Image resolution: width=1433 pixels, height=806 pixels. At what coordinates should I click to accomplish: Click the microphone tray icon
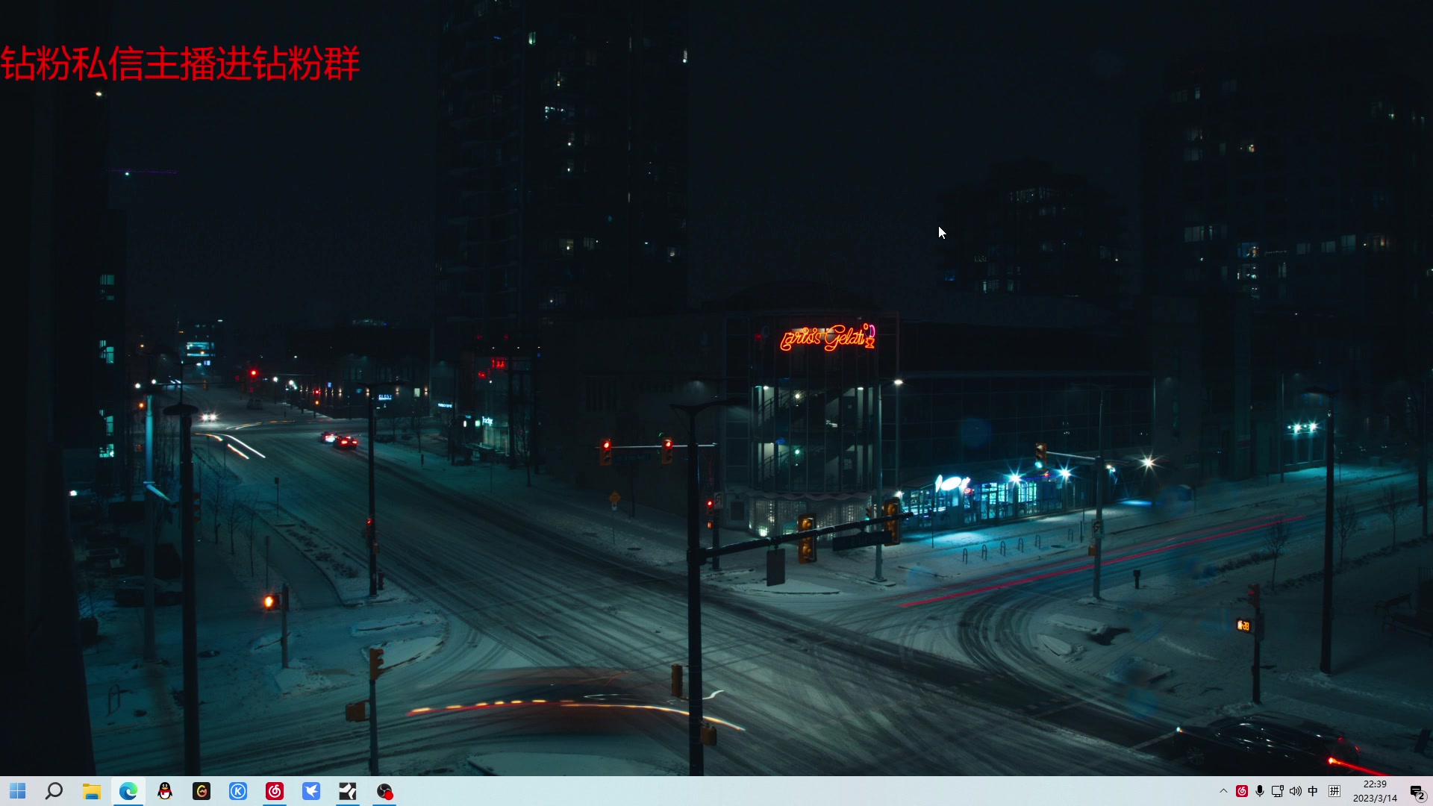tap(1260, 791)
